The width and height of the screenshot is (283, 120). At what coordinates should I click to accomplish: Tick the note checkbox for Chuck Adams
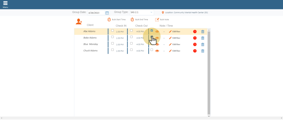coord(152,50)
